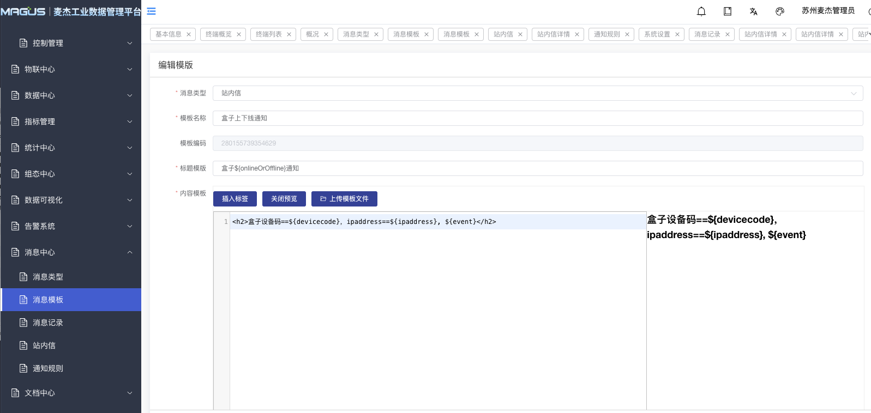The width and height of the screenshot is (871, 413).
Task: Close the 系统设置 tab
Action: [x=677, y=34]
